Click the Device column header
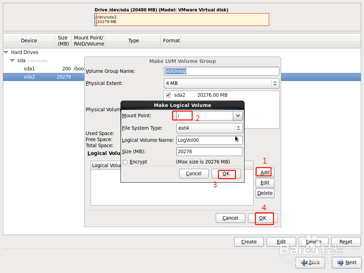Image resolution: width=364 pixels, height=273 pixels. [x=29, y=41]
